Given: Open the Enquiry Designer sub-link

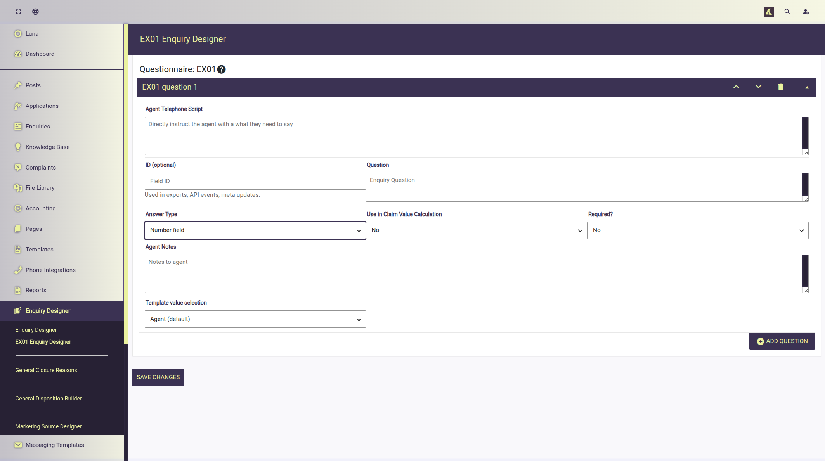Looking at the screenshot, I should (36, 330).
